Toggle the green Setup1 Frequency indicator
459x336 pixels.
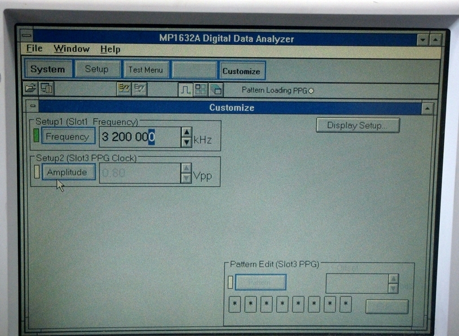(36, 135)
